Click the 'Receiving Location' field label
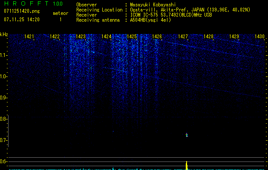This screenshot has height=170, width=268. [x=99, y=10]
